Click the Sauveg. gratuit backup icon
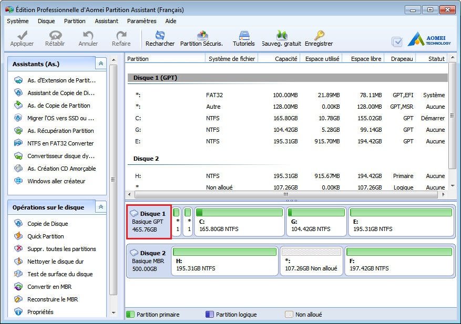This screenshot has width=461, height=324. point(282,35)
